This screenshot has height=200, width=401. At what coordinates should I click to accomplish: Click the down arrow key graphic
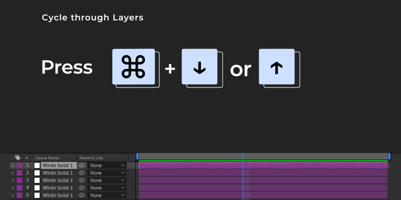(x=199, y=66)
